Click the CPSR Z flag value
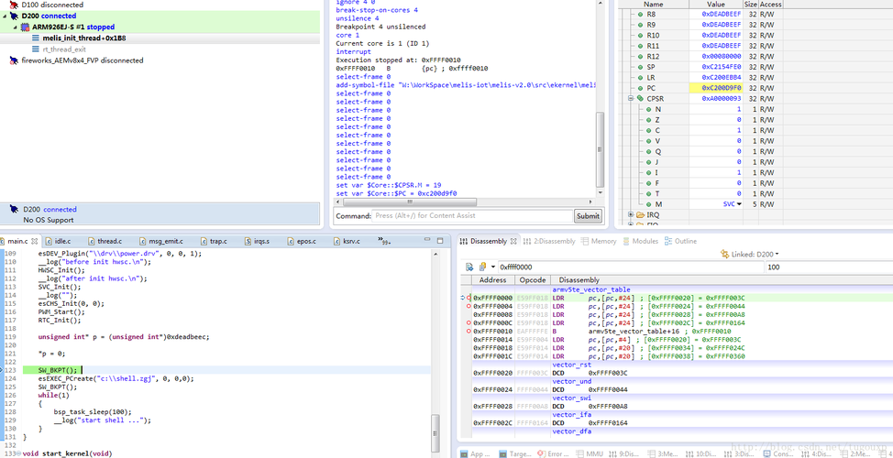Viewport: 893px width, 458px height. tap(739, 119)
